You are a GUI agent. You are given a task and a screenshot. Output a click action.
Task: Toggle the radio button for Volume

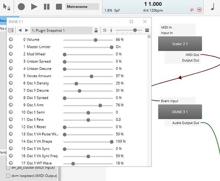11,39
